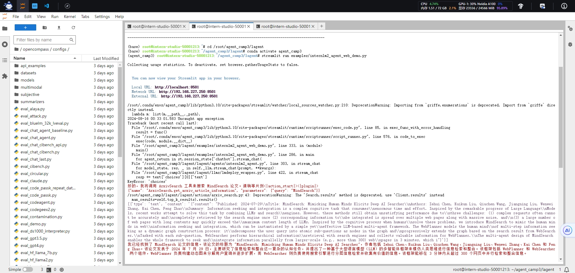
Task: Click the terminal vertical scrollbar thumb
Action: (561, 117)
